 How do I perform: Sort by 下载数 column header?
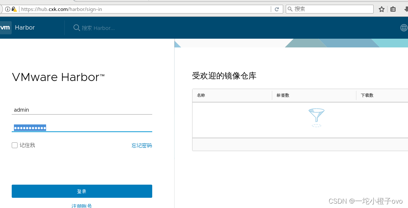[x=367, y=95]
